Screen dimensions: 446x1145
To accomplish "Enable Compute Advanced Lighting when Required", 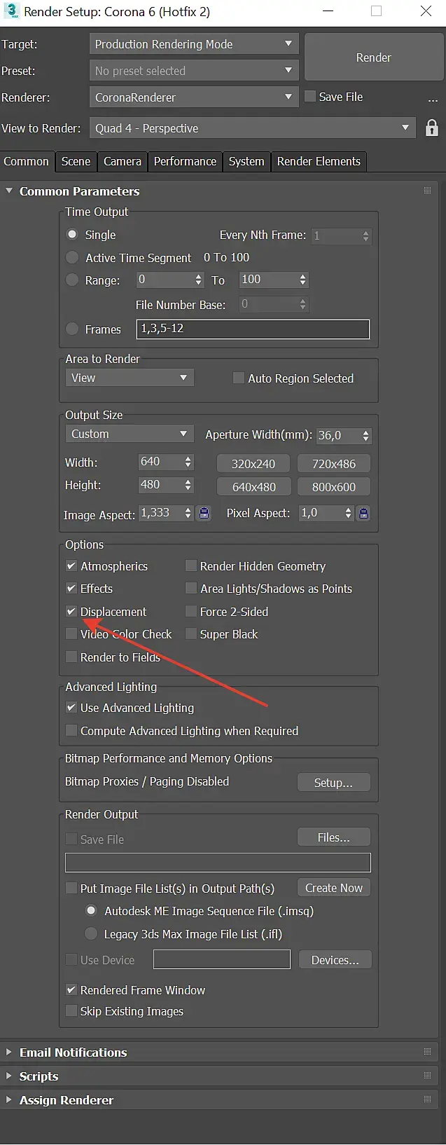I will point(71,730).
